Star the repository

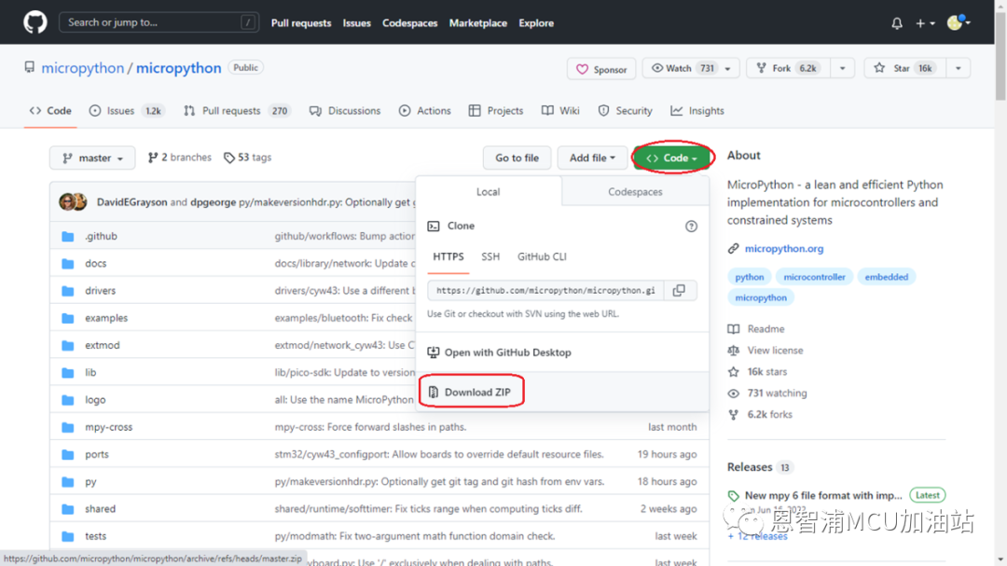(x=905, y=68)
